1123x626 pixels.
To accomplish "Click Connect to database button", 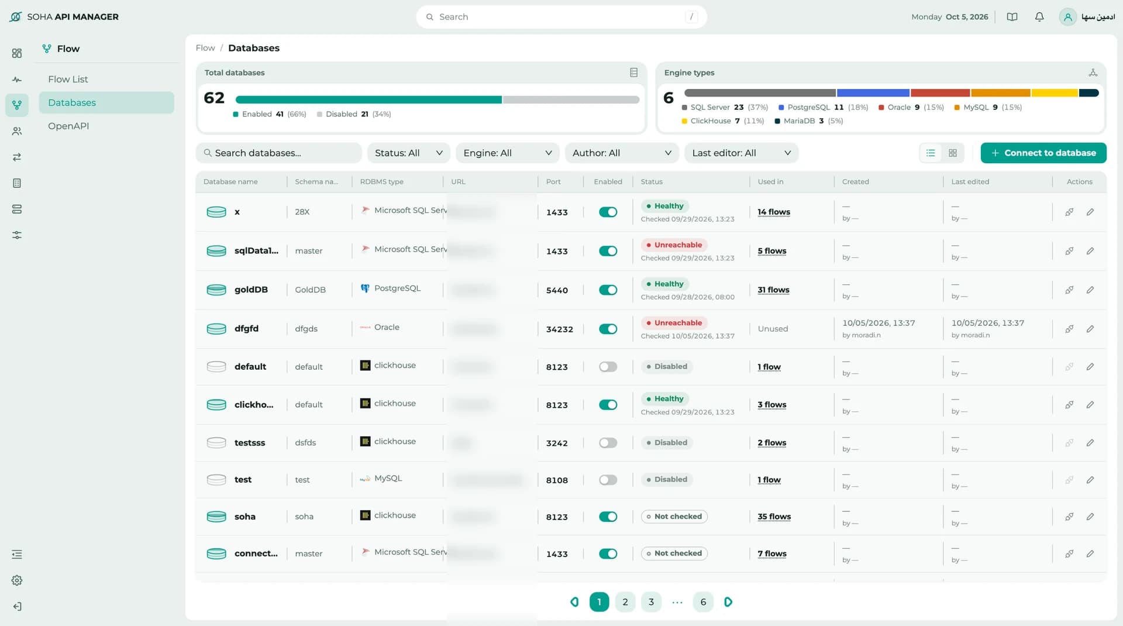I will (x=1043, y=153).
